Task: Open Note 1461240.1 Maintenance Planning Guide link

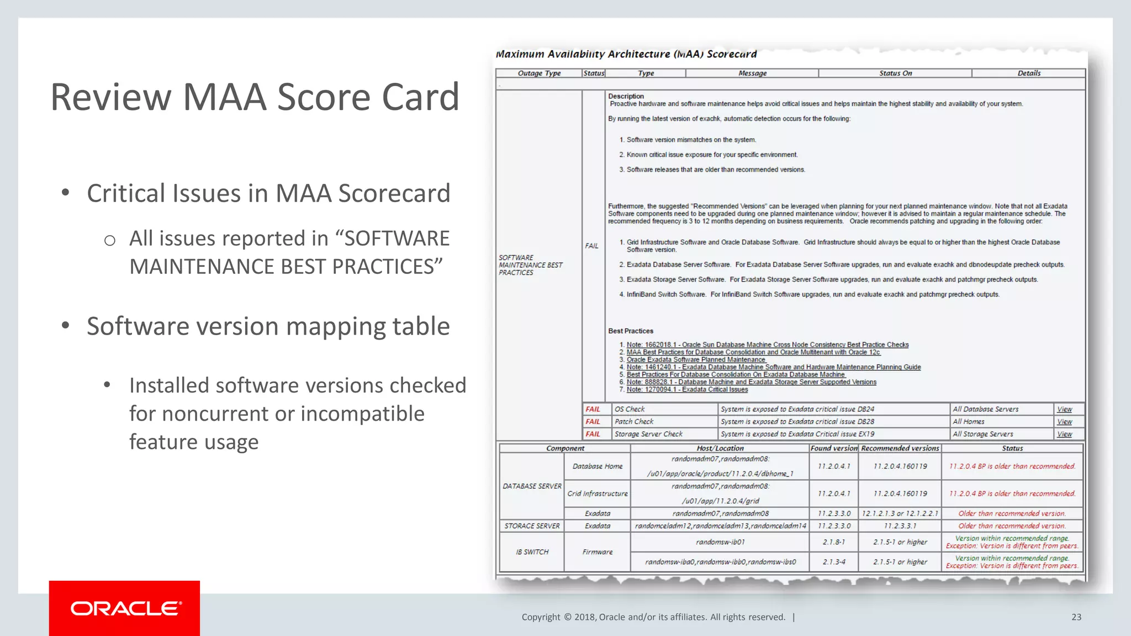Action: pos(774,367)
